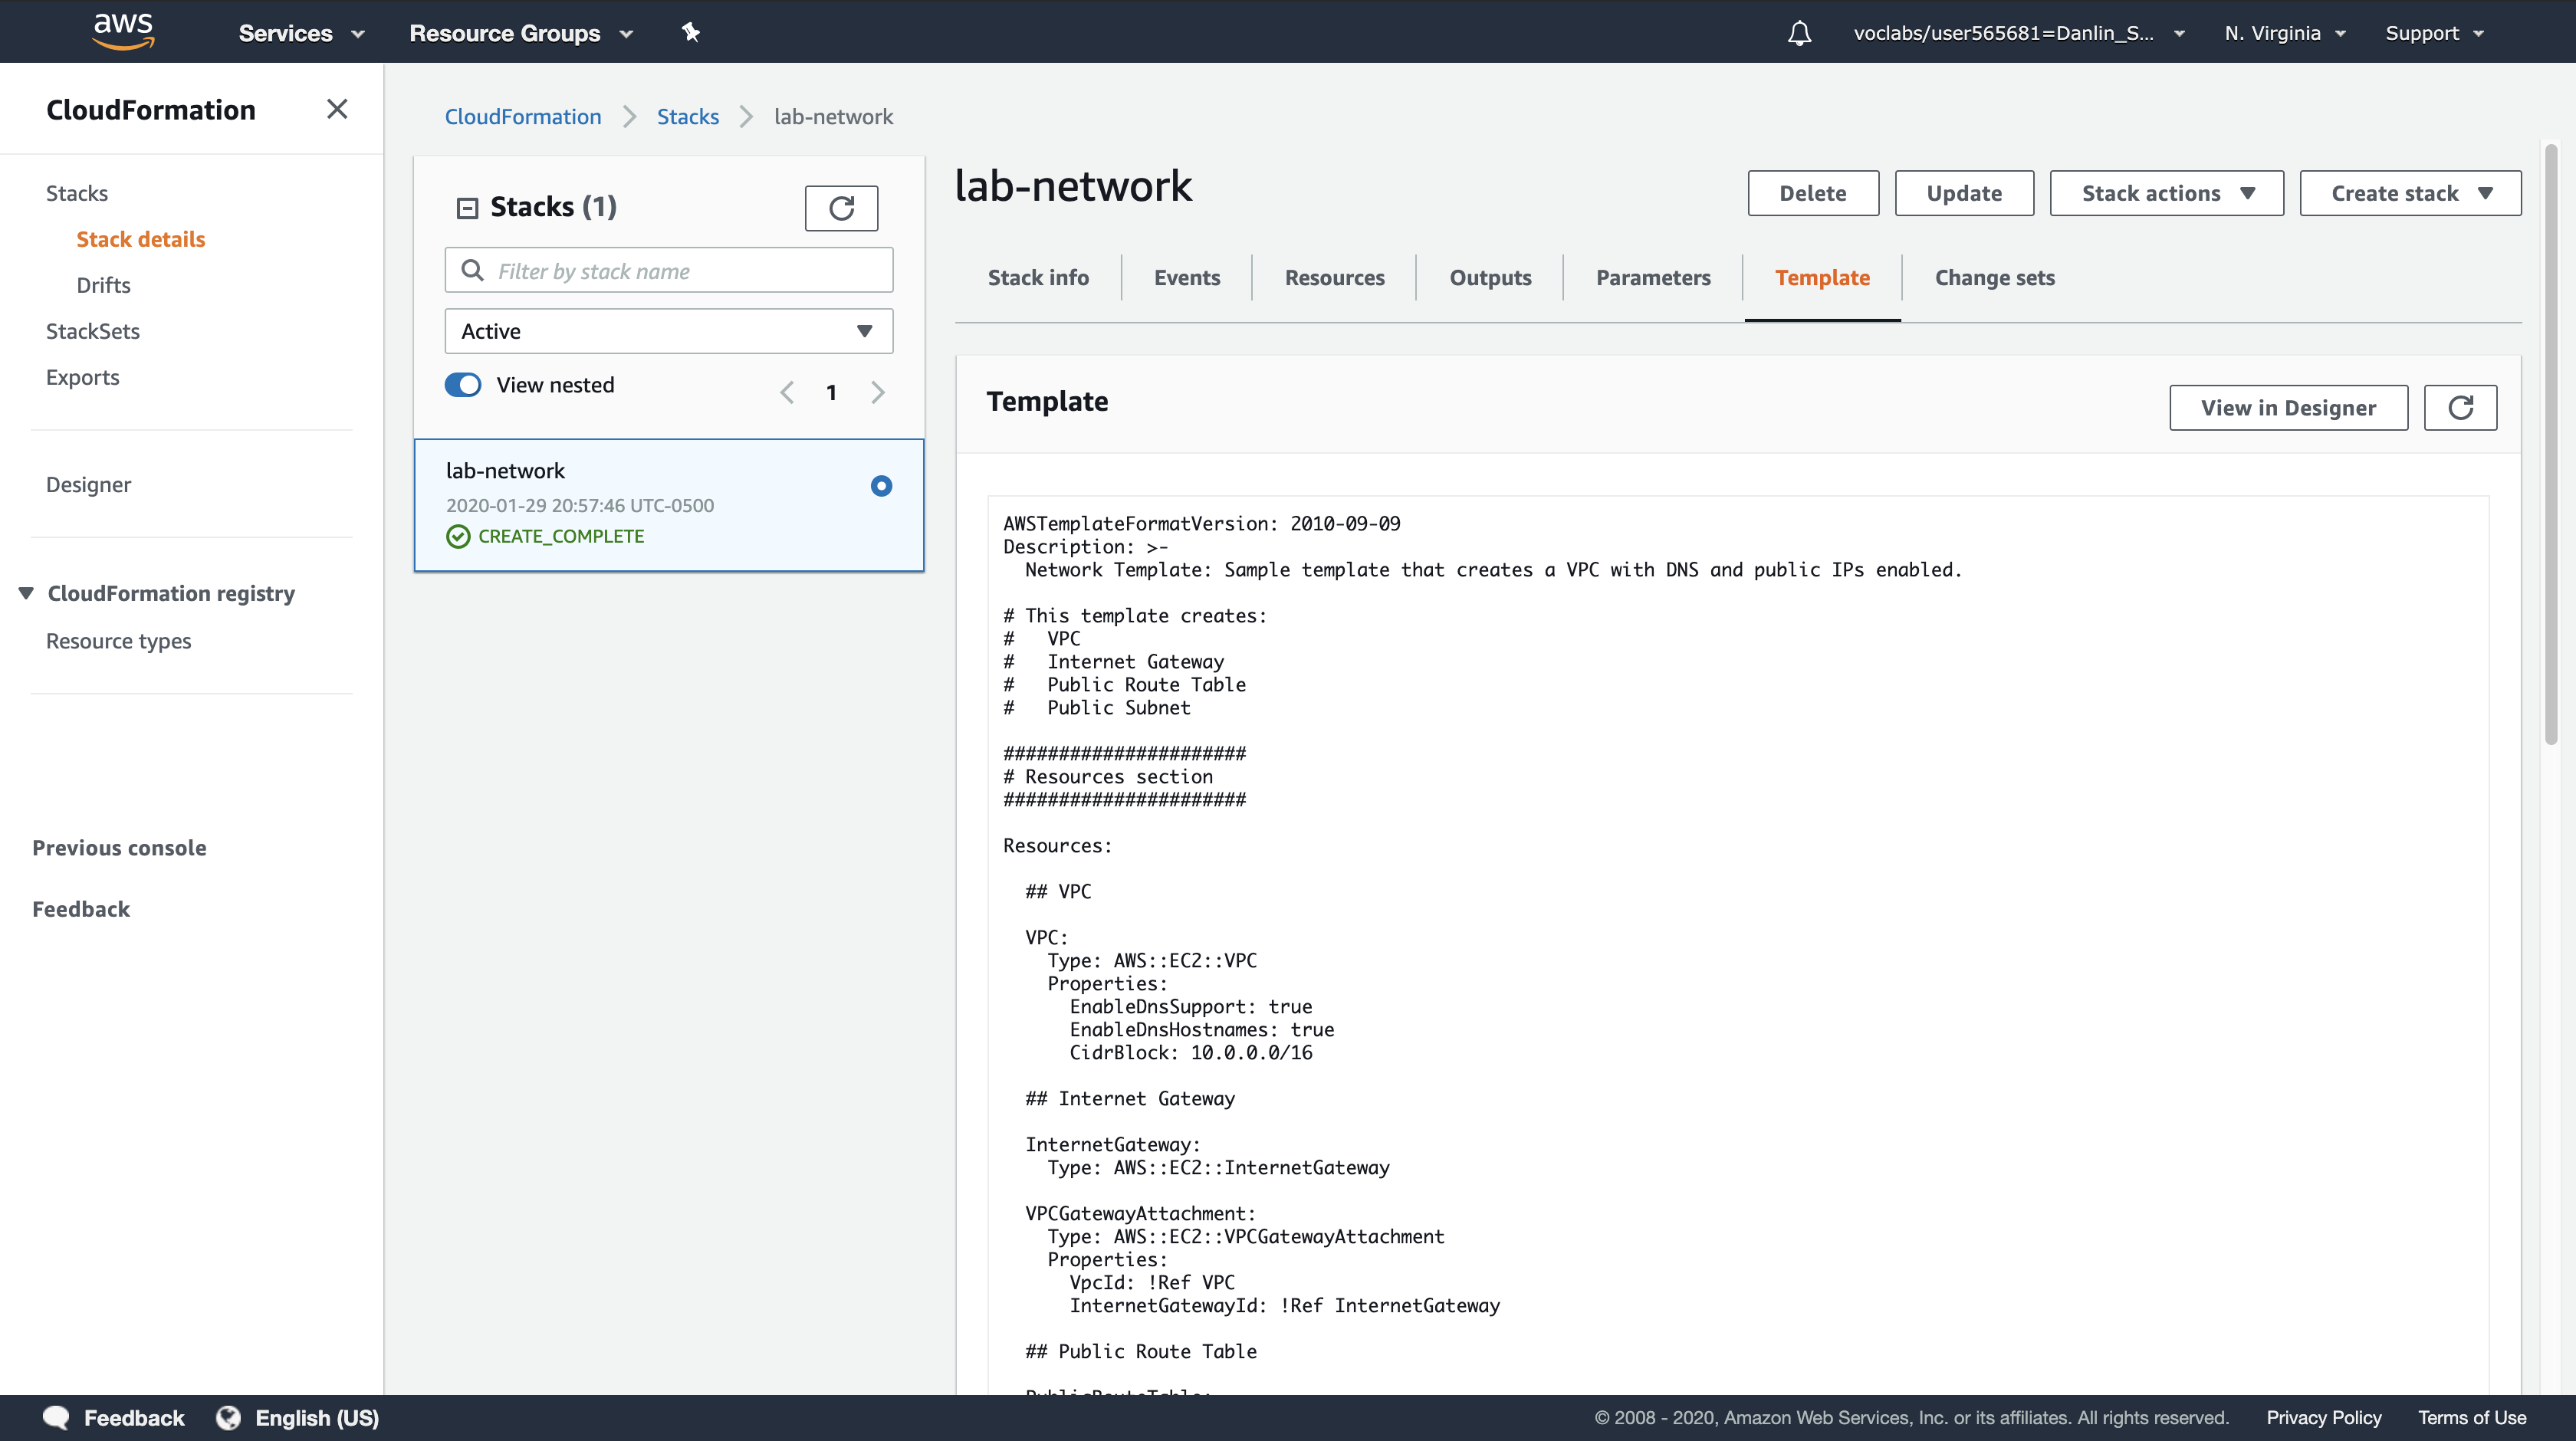The height and width of the screenshot is (1441, 2576).
Task: Click the View in Designer button
Action: click(x=2288, y=408)
